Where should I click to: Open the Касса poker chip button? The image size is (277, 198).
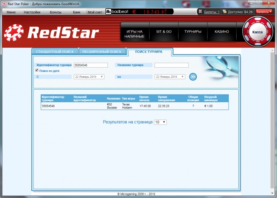[257, 32]
